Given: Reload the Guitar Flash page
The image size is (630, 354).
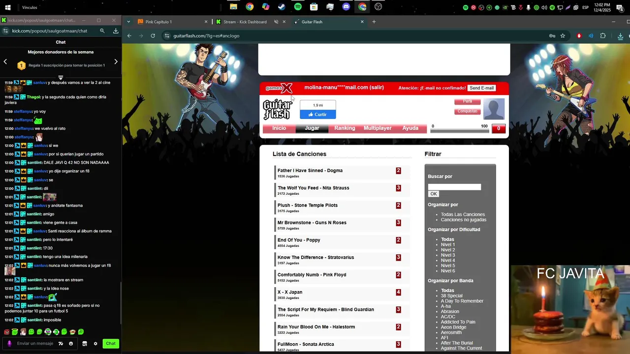Looking at the screenshot, I should coord(153,36).
